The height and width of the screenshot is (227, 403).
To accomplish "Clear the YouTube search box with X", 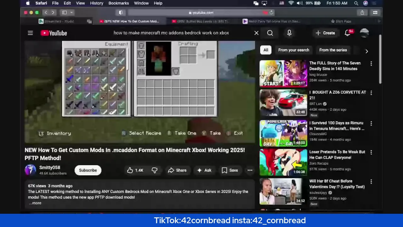I will [x=256, y=33].
